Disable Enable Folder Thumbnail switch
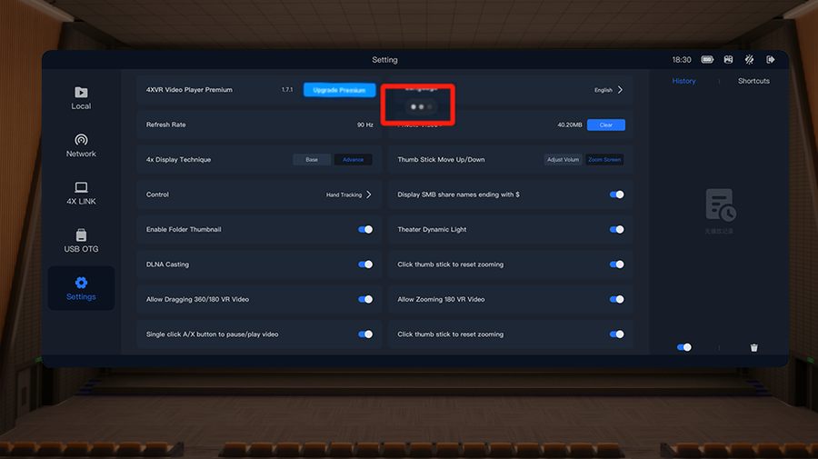Image resolution: width=818 pixels, height=459 pixels. 365,229
